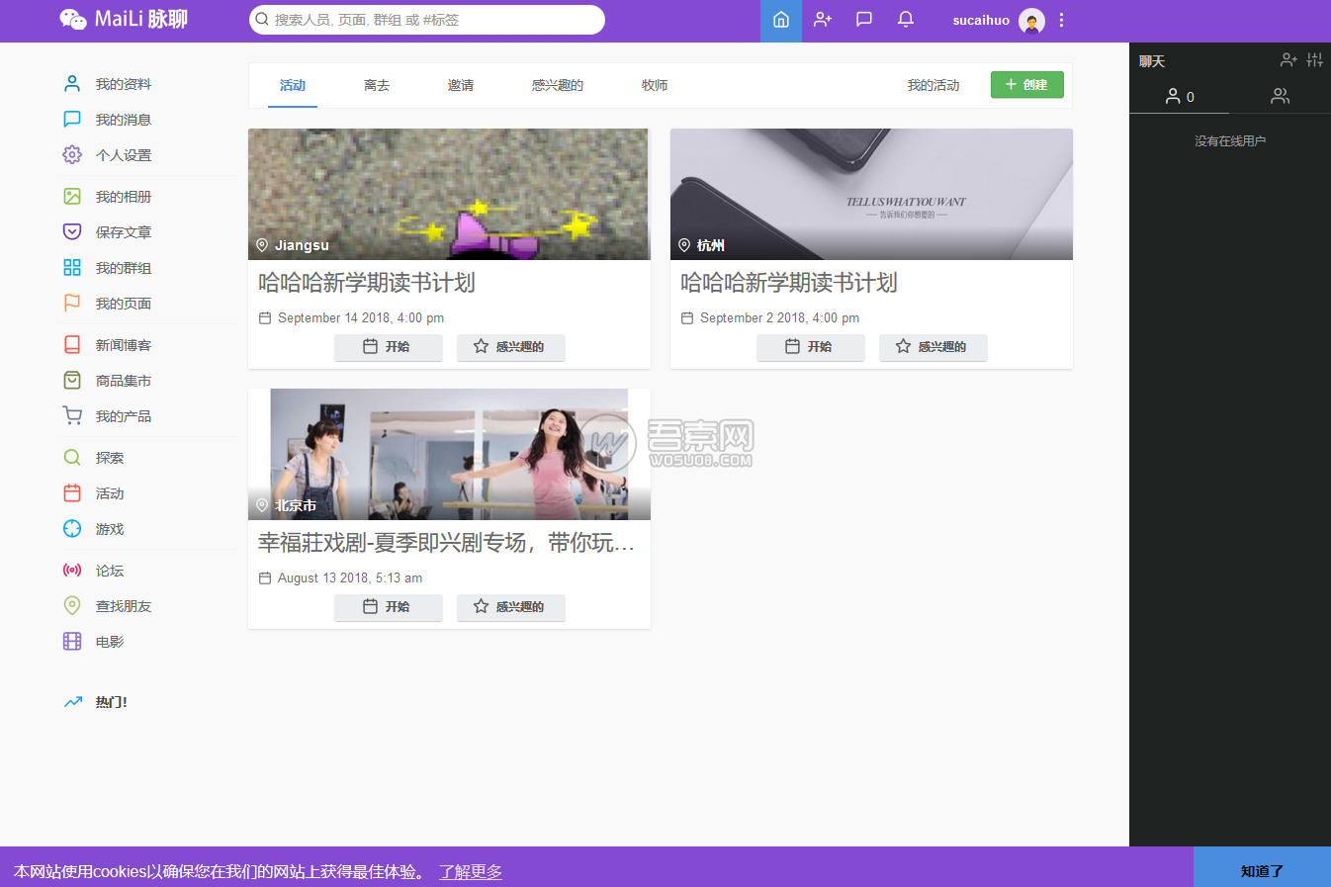The width and height of the screenshot is (1331, 887).
Task: Click add user icon in chat panel
Action: (1287, 60)
